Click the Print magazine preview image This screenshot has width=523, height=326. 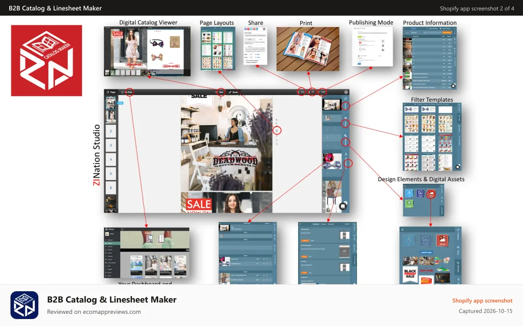(308, 49)
